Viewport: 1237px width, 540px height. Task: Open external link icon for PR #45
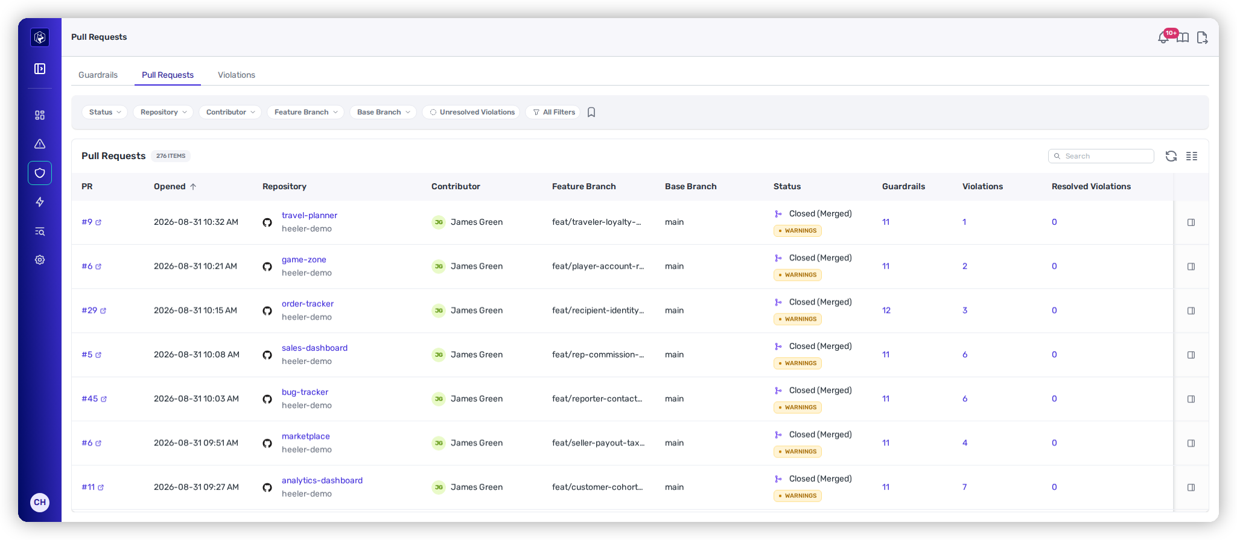tap(104, 399)
